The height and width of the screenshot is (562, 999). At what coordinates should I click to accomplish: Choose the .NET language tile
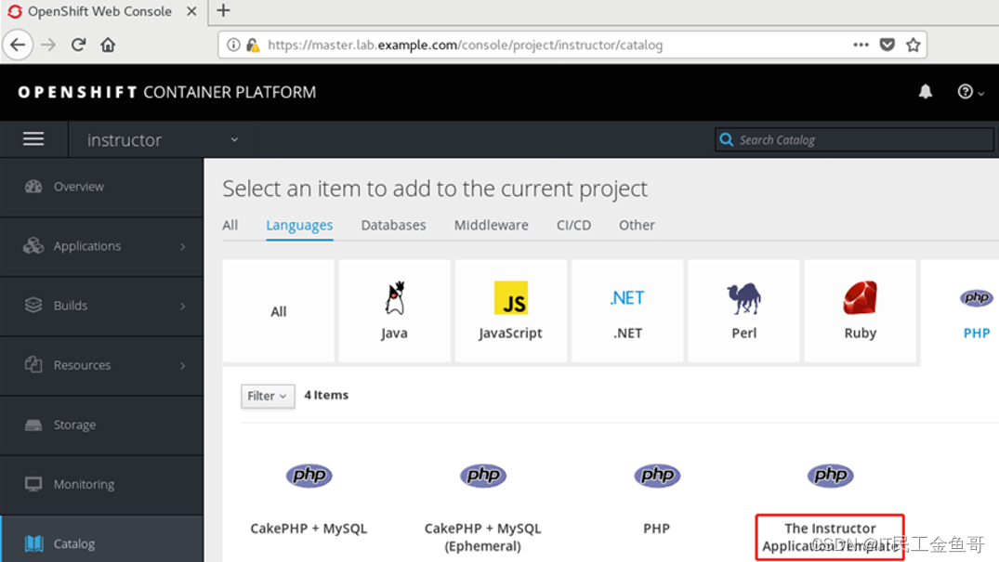627,311
